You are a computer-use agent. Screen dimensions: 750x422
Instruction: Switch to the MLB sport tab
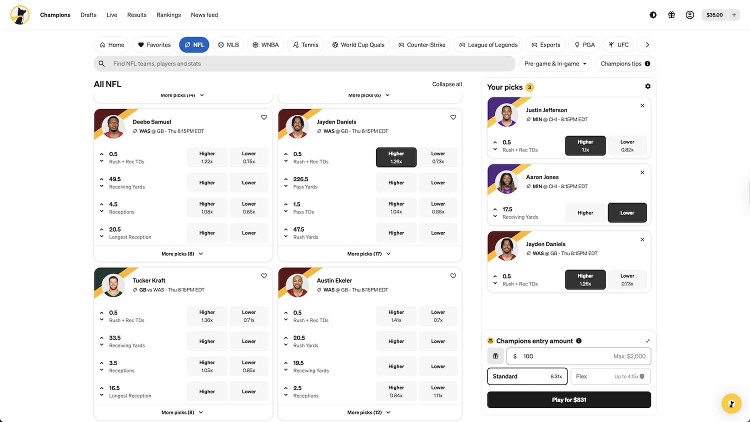(227, 45)
